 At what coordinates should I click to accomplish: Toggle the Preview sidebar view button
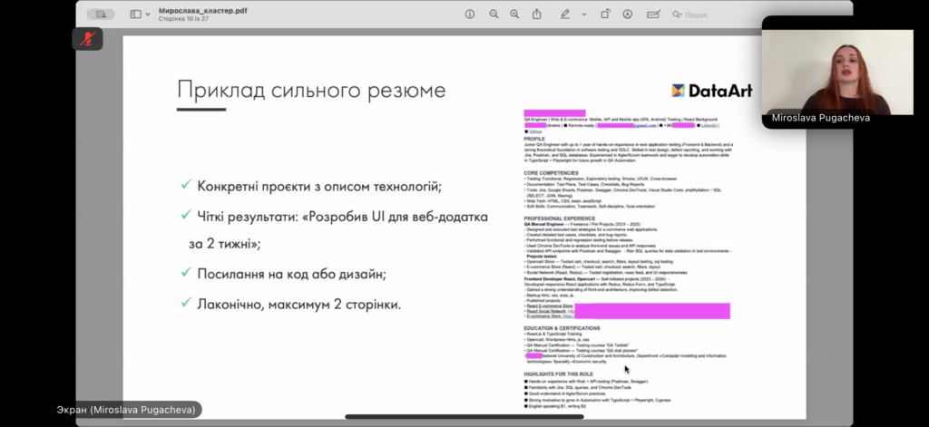click(x=136, y=15)
